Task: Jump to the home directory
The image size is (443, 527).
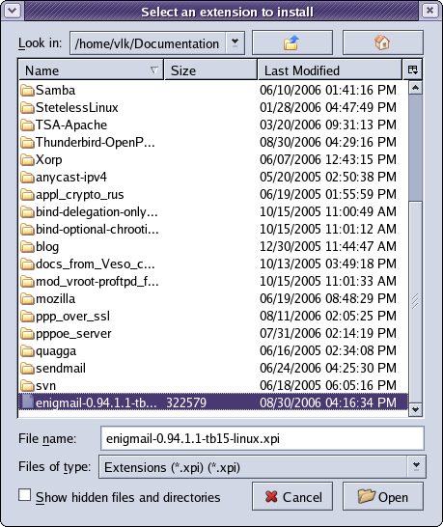Action: coord(382,42)
